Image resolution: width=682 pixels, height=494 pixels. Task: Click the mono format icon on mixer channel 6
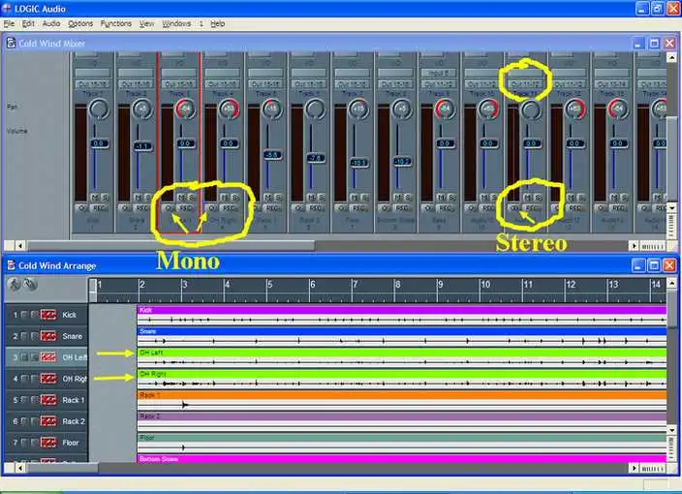[298, 208]
